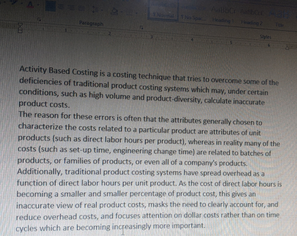This screenshot has height=236, width=297.
Task: Expand the Borders dropdown arrow
Action: pyautogui.click(x=137, y=13)
